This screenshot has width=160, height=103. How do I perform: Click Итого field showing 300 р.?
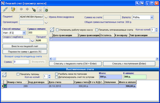point(111,77)
